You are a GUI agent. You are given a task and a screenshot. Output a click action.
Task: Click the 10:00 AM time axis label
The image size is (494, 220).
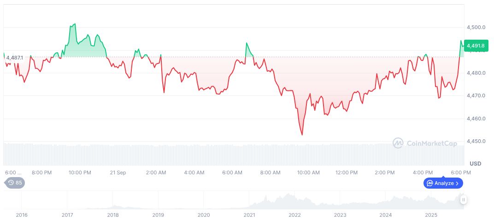(x=308, y=172)
